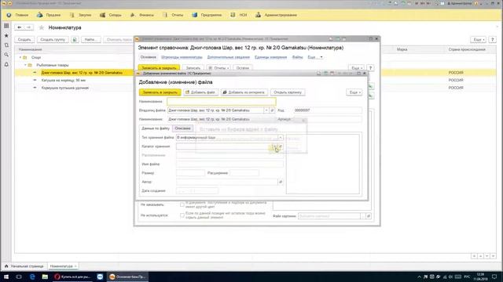Open help question mark in element window
Viewport: 503px width, 282px height.
pos(370,68)
